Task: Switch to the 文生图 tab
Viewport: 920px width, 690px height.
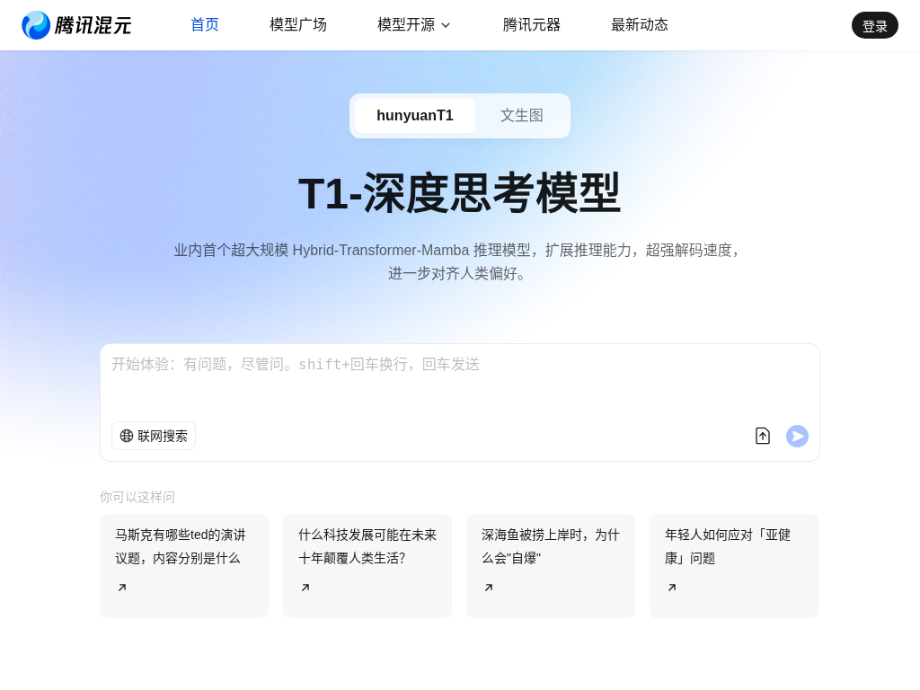Action: click(x=522, y=116)
